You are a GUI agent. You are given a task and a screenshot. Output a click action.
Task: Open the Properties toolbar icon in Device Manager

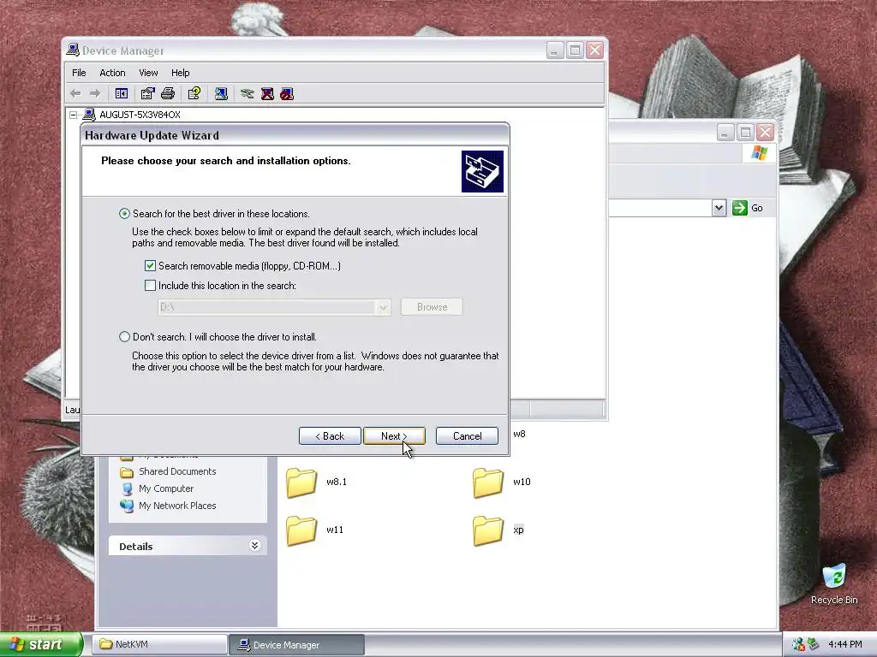click(147, 93)
